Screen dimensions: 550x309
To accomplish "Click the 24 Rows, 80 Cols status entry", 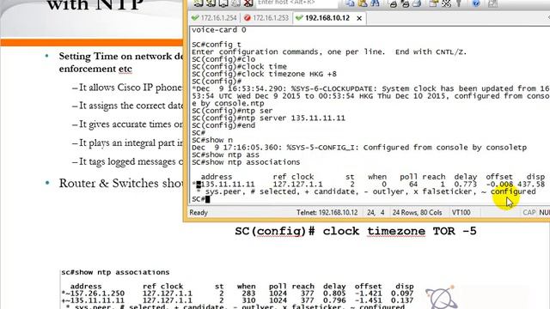I will 417,213.
